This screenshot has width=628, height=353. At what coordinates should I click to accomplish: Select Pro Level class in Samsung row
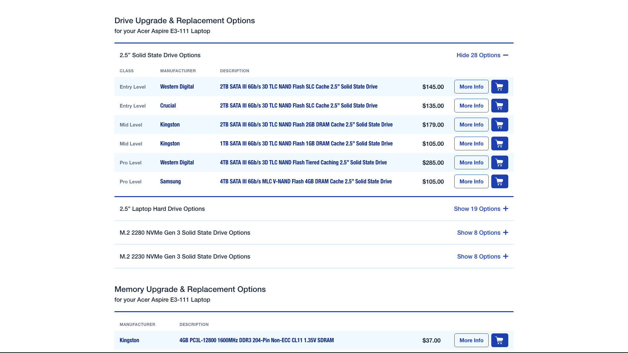coord(131,181)
